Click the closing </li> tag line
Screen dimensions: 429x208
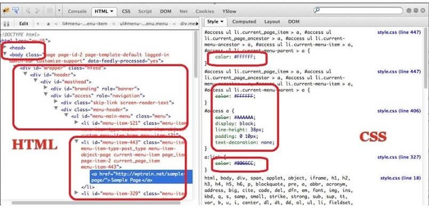click(88, 187)
